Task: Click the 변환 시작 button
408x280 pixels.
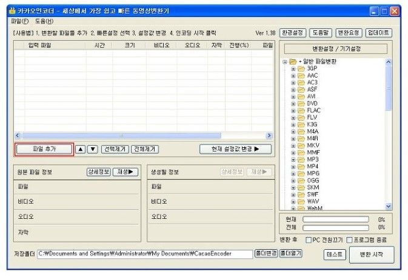Action: point(372,255)
